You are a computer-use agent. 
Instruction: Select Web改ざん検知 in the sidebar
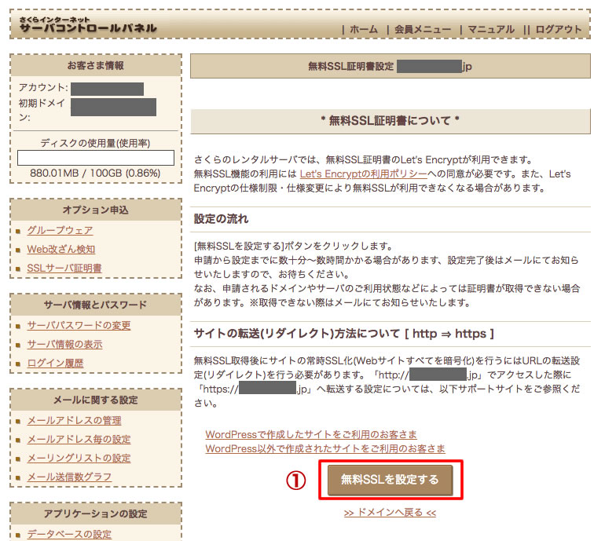point(60,249)
